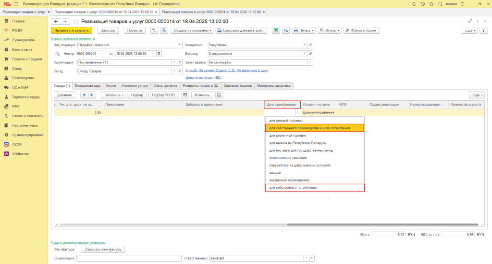Expand Зачет аванса dropdown
The width and height of the screenshot is (492, 264).
[x=310, y=62]
